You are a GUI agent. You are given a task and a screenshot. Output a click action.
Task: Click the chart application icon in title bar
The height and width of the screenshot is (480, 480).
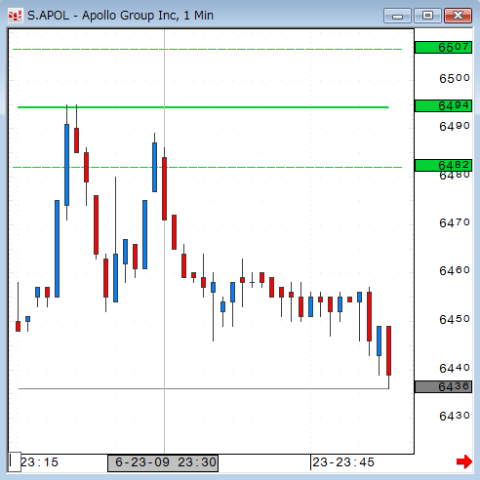(15, 16)
